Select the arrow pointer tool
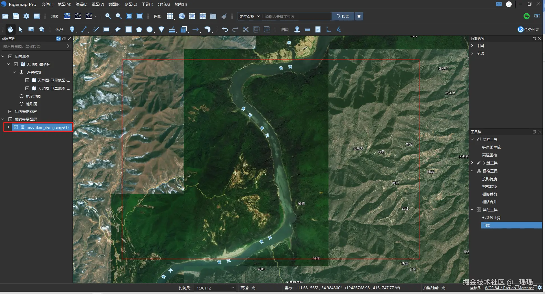 point(21,29)
